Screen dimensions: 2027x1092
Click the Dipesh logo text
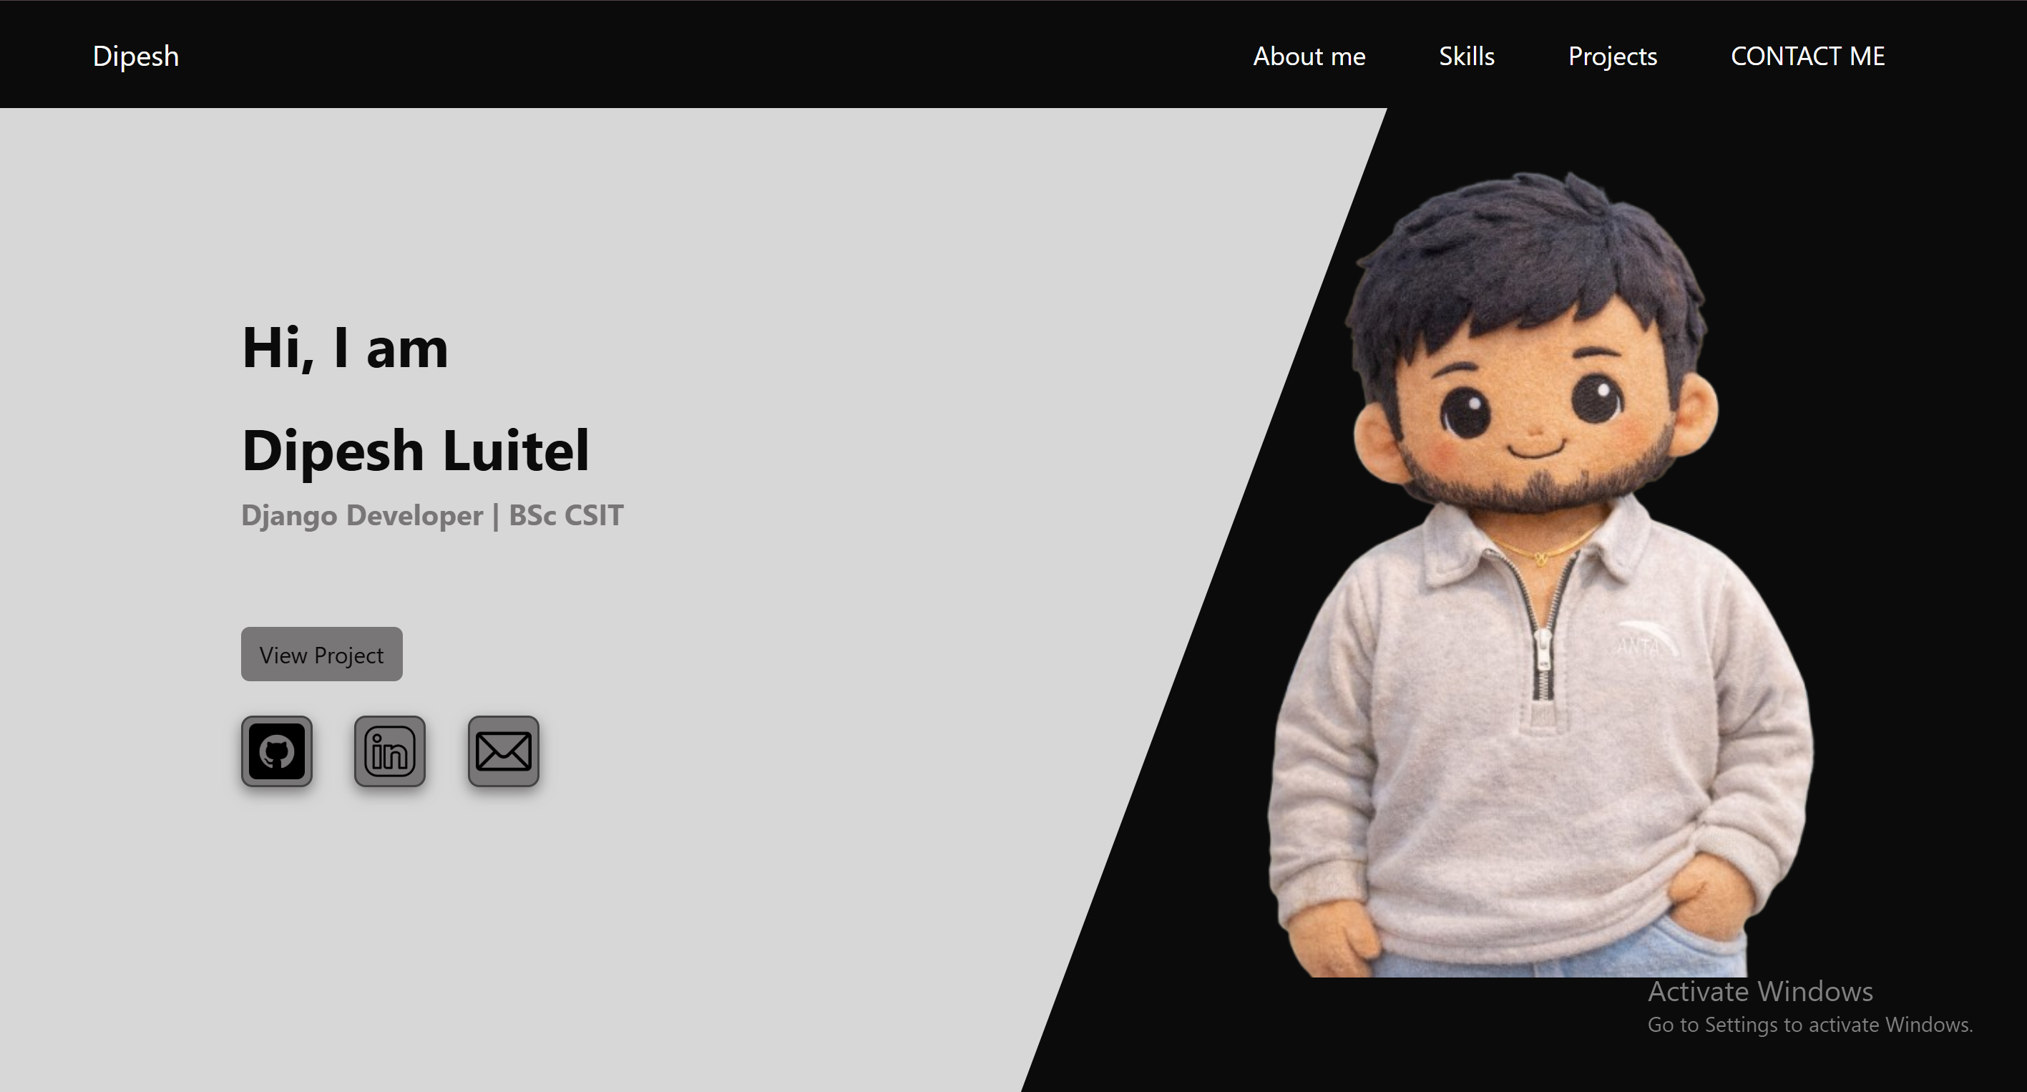coord(135,57)
